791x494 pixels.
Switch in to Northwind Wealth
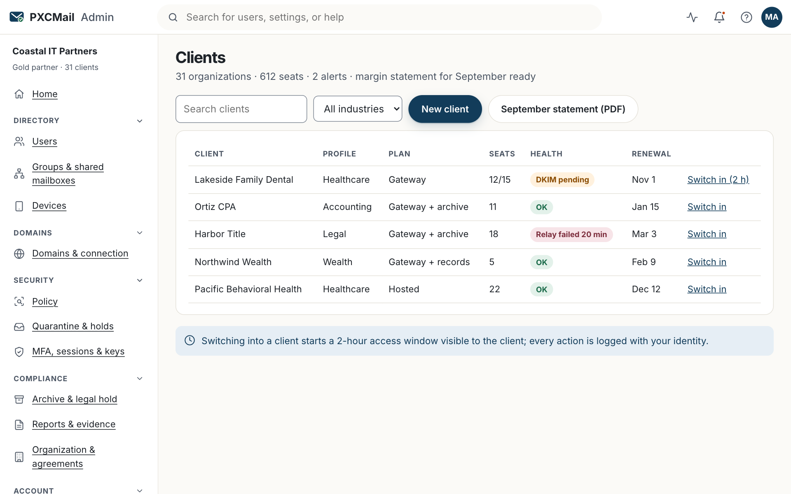pyautogui.click(x=707, y=262)
